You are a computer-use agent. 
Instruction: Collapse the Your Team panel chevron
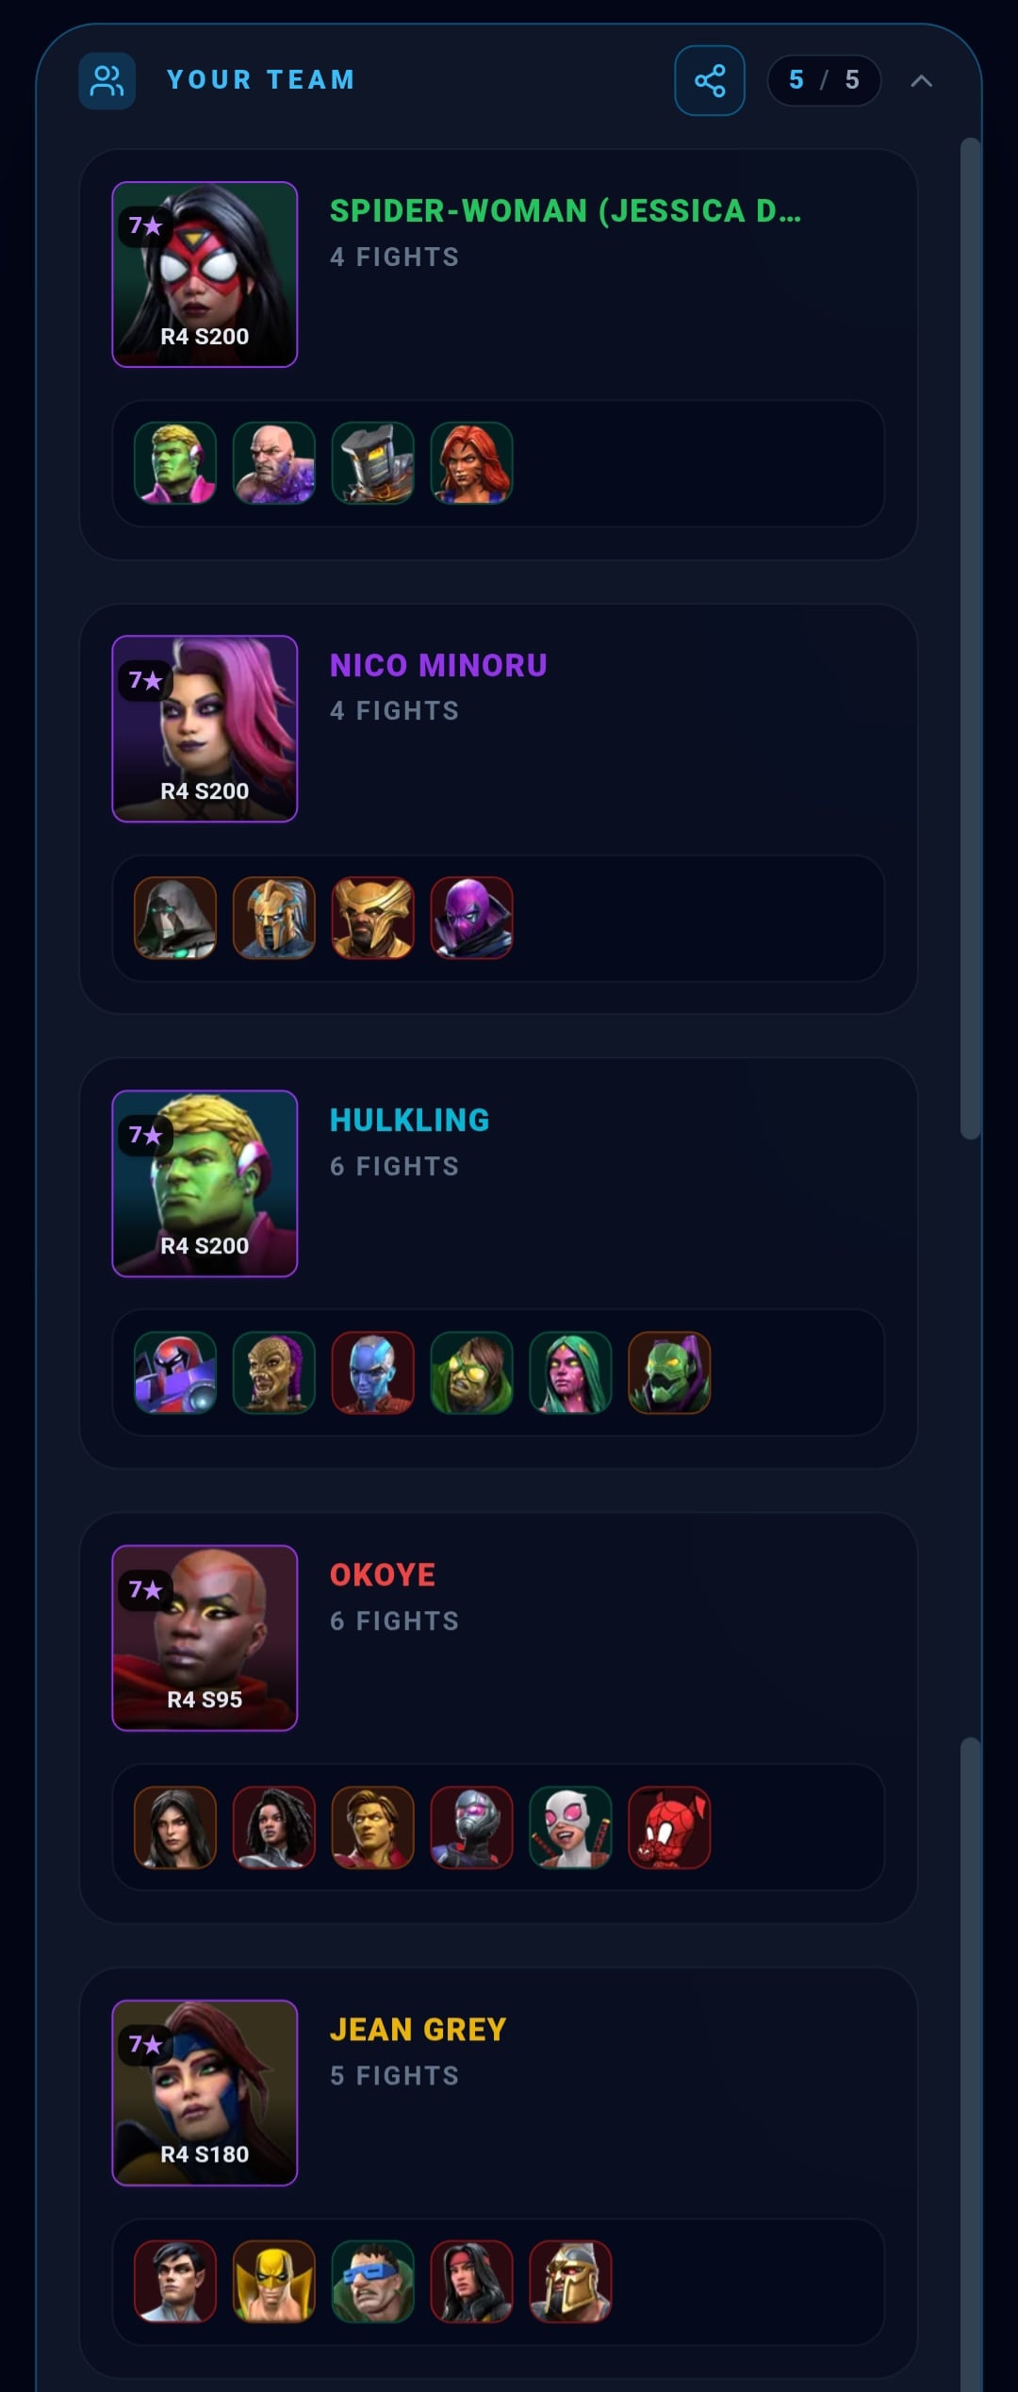coord(922,81)
